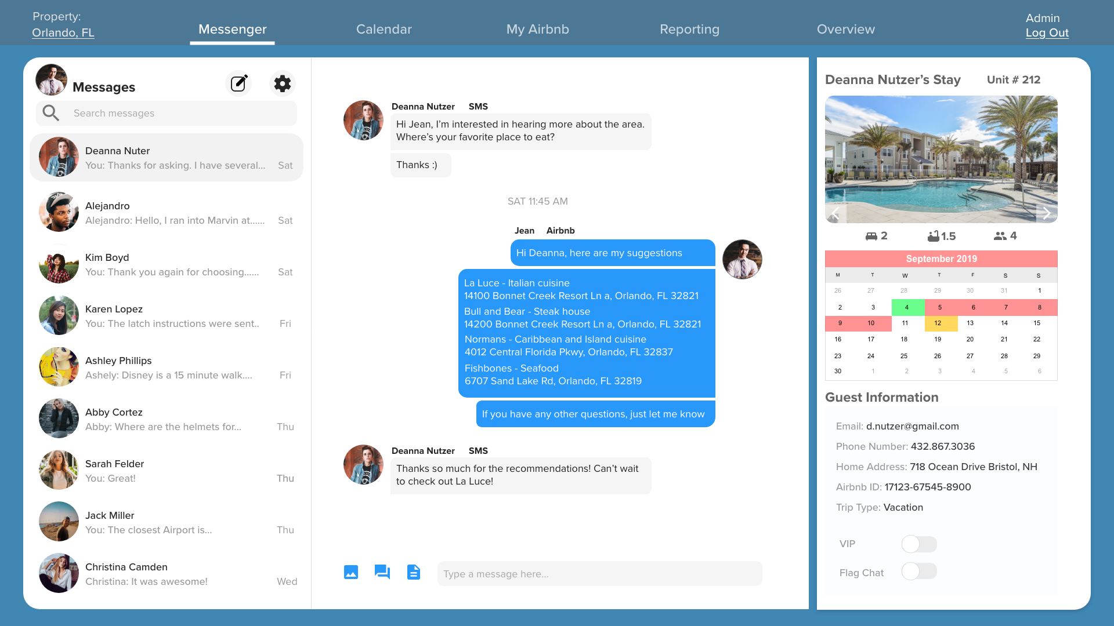Click the d.nutzer@gmail.com email address

pyautogui.click(x=912, y=426)
